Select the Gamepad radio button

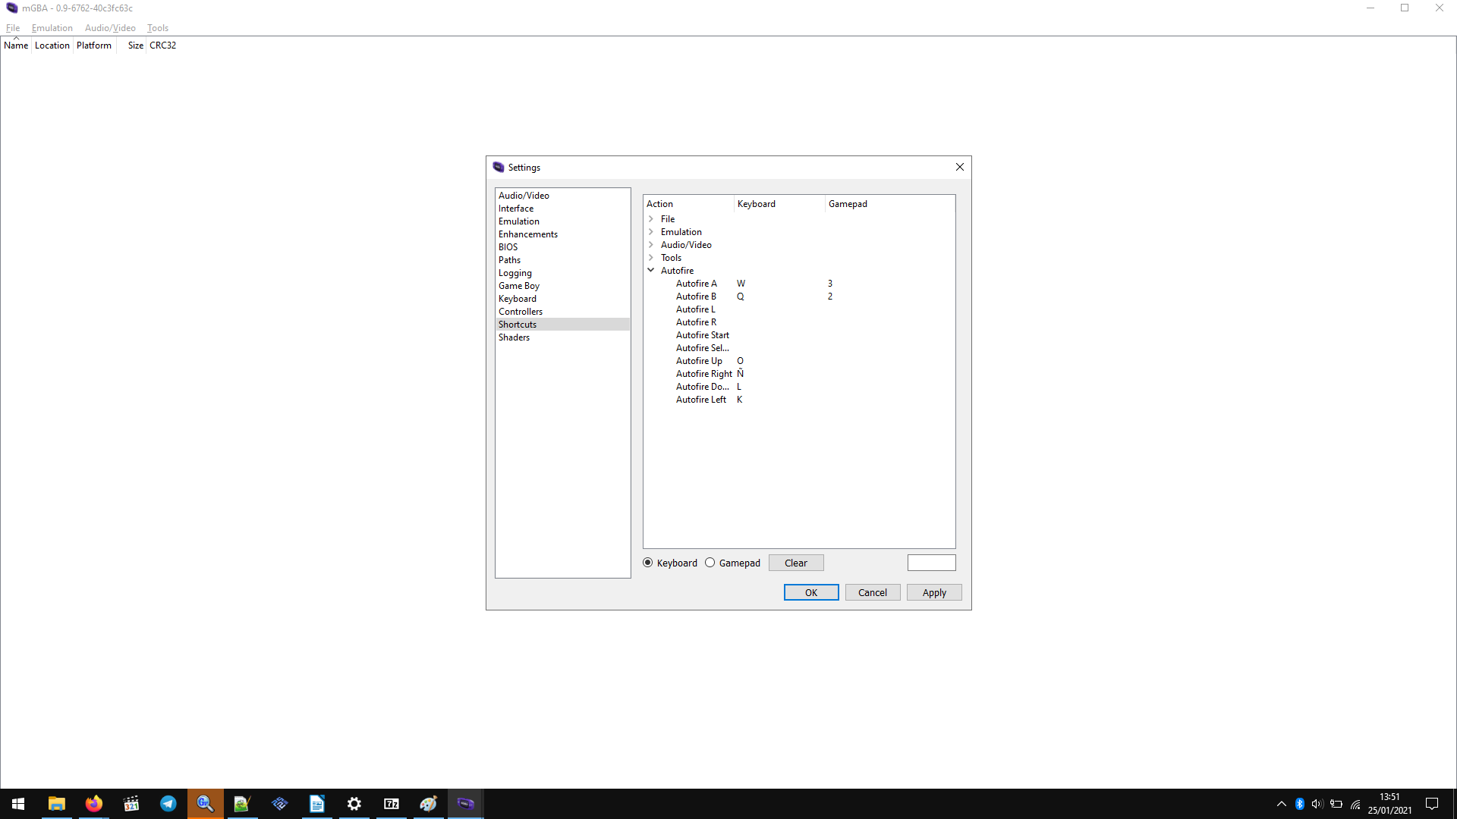710,562
